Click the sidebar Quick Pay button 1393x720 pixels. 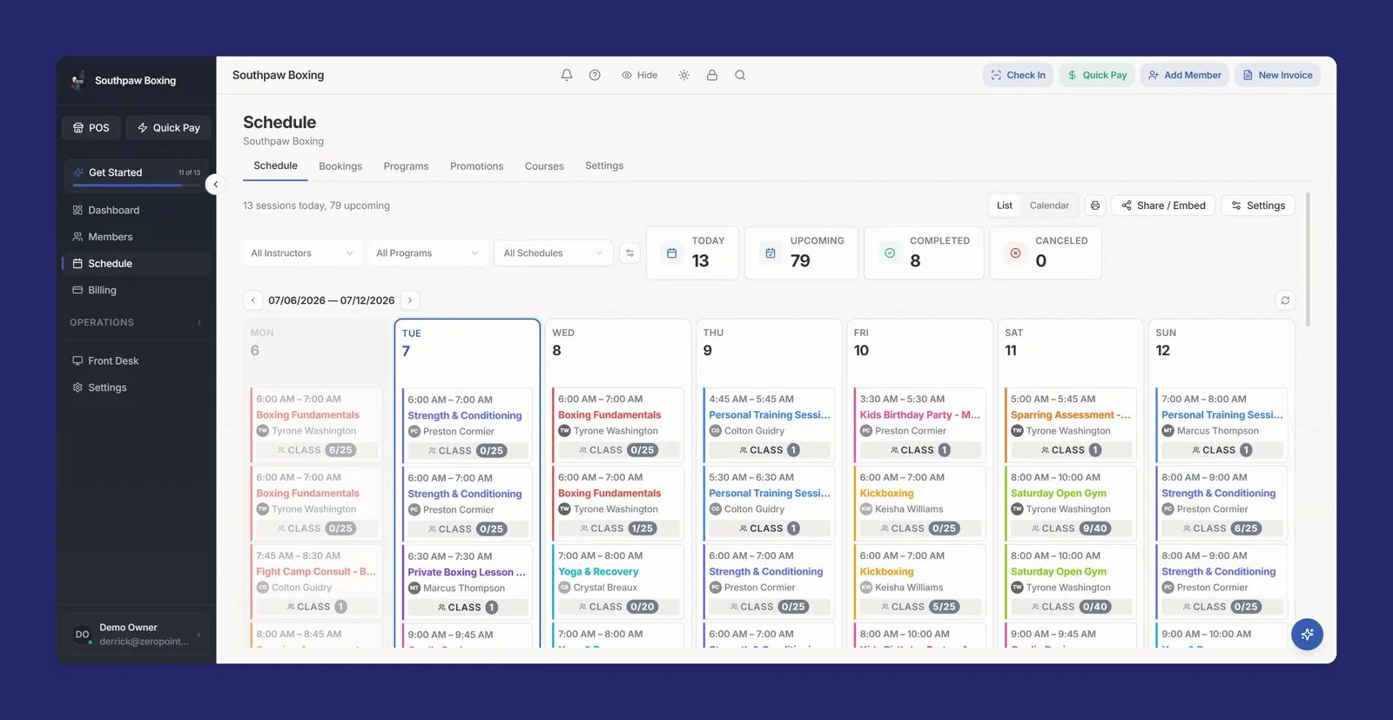click(x=169, y=128)
